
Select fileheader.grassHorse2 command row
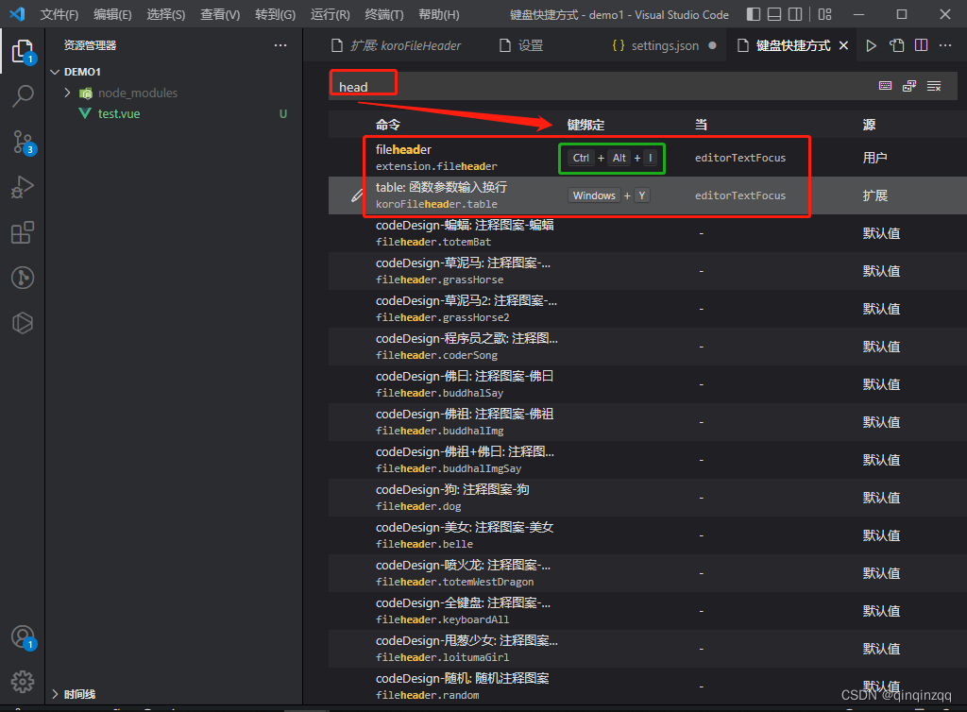[x=648, y=309]
